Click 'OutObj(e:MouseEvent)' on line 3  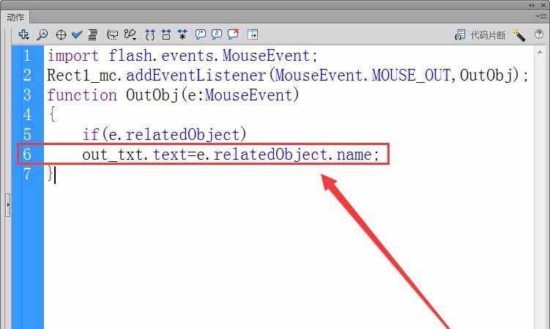pos(212,95)
